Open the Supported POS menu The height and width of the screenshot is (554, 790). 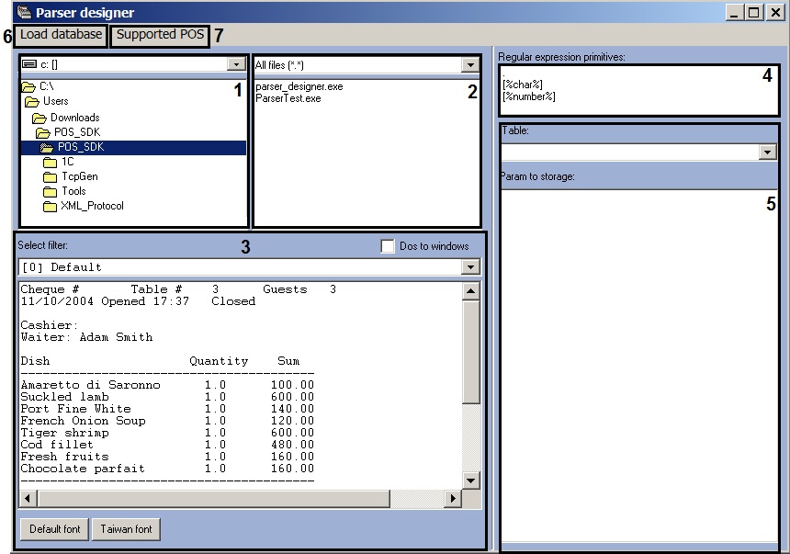click(x=160, y=35)
